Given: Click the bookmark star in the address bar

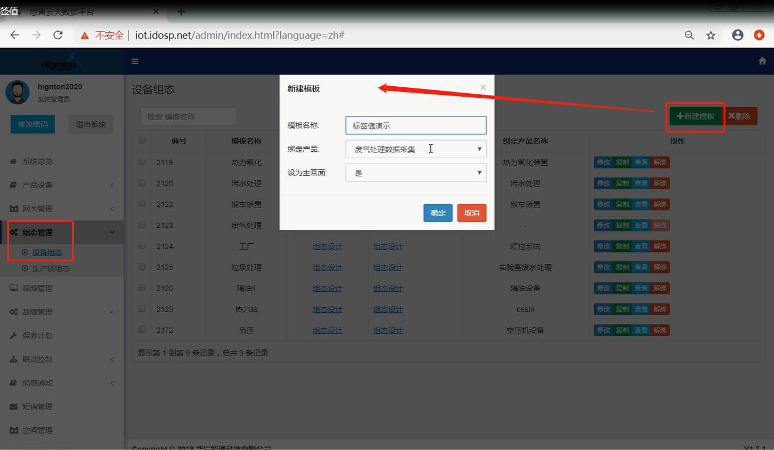Looking at the screenshot, I should pyautogui.click(x=711, y=35).
